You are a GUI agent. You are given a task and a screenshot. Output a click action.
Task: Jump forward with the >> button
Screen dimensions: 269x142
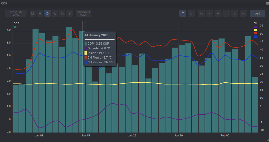tap(243, 13)
